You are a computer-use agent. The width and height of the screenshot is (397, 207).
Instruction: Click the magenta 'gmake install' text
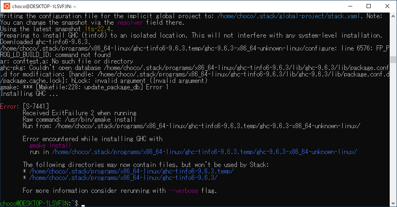coord(50,146)
